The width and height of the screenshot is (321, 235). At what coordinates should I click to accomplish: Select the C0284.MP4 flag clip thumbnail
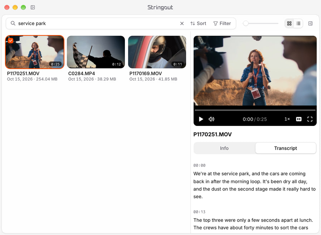pos(96,52)
